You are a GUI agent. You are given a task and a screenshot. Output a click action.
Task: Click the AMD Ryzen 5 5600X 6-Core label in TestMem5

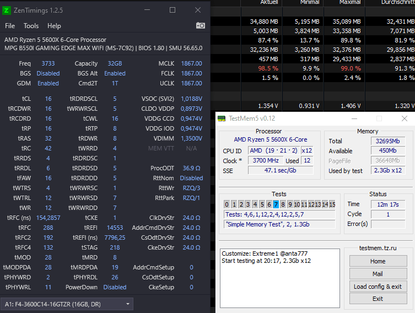pyautogui.click(x=271, y=139)
